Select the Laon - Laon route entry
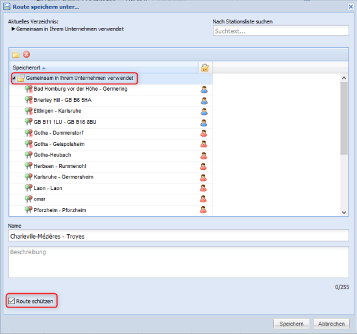 point(48,188)
